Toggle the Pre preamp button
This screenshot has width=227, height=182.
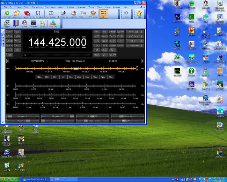[x=105, y=31]
